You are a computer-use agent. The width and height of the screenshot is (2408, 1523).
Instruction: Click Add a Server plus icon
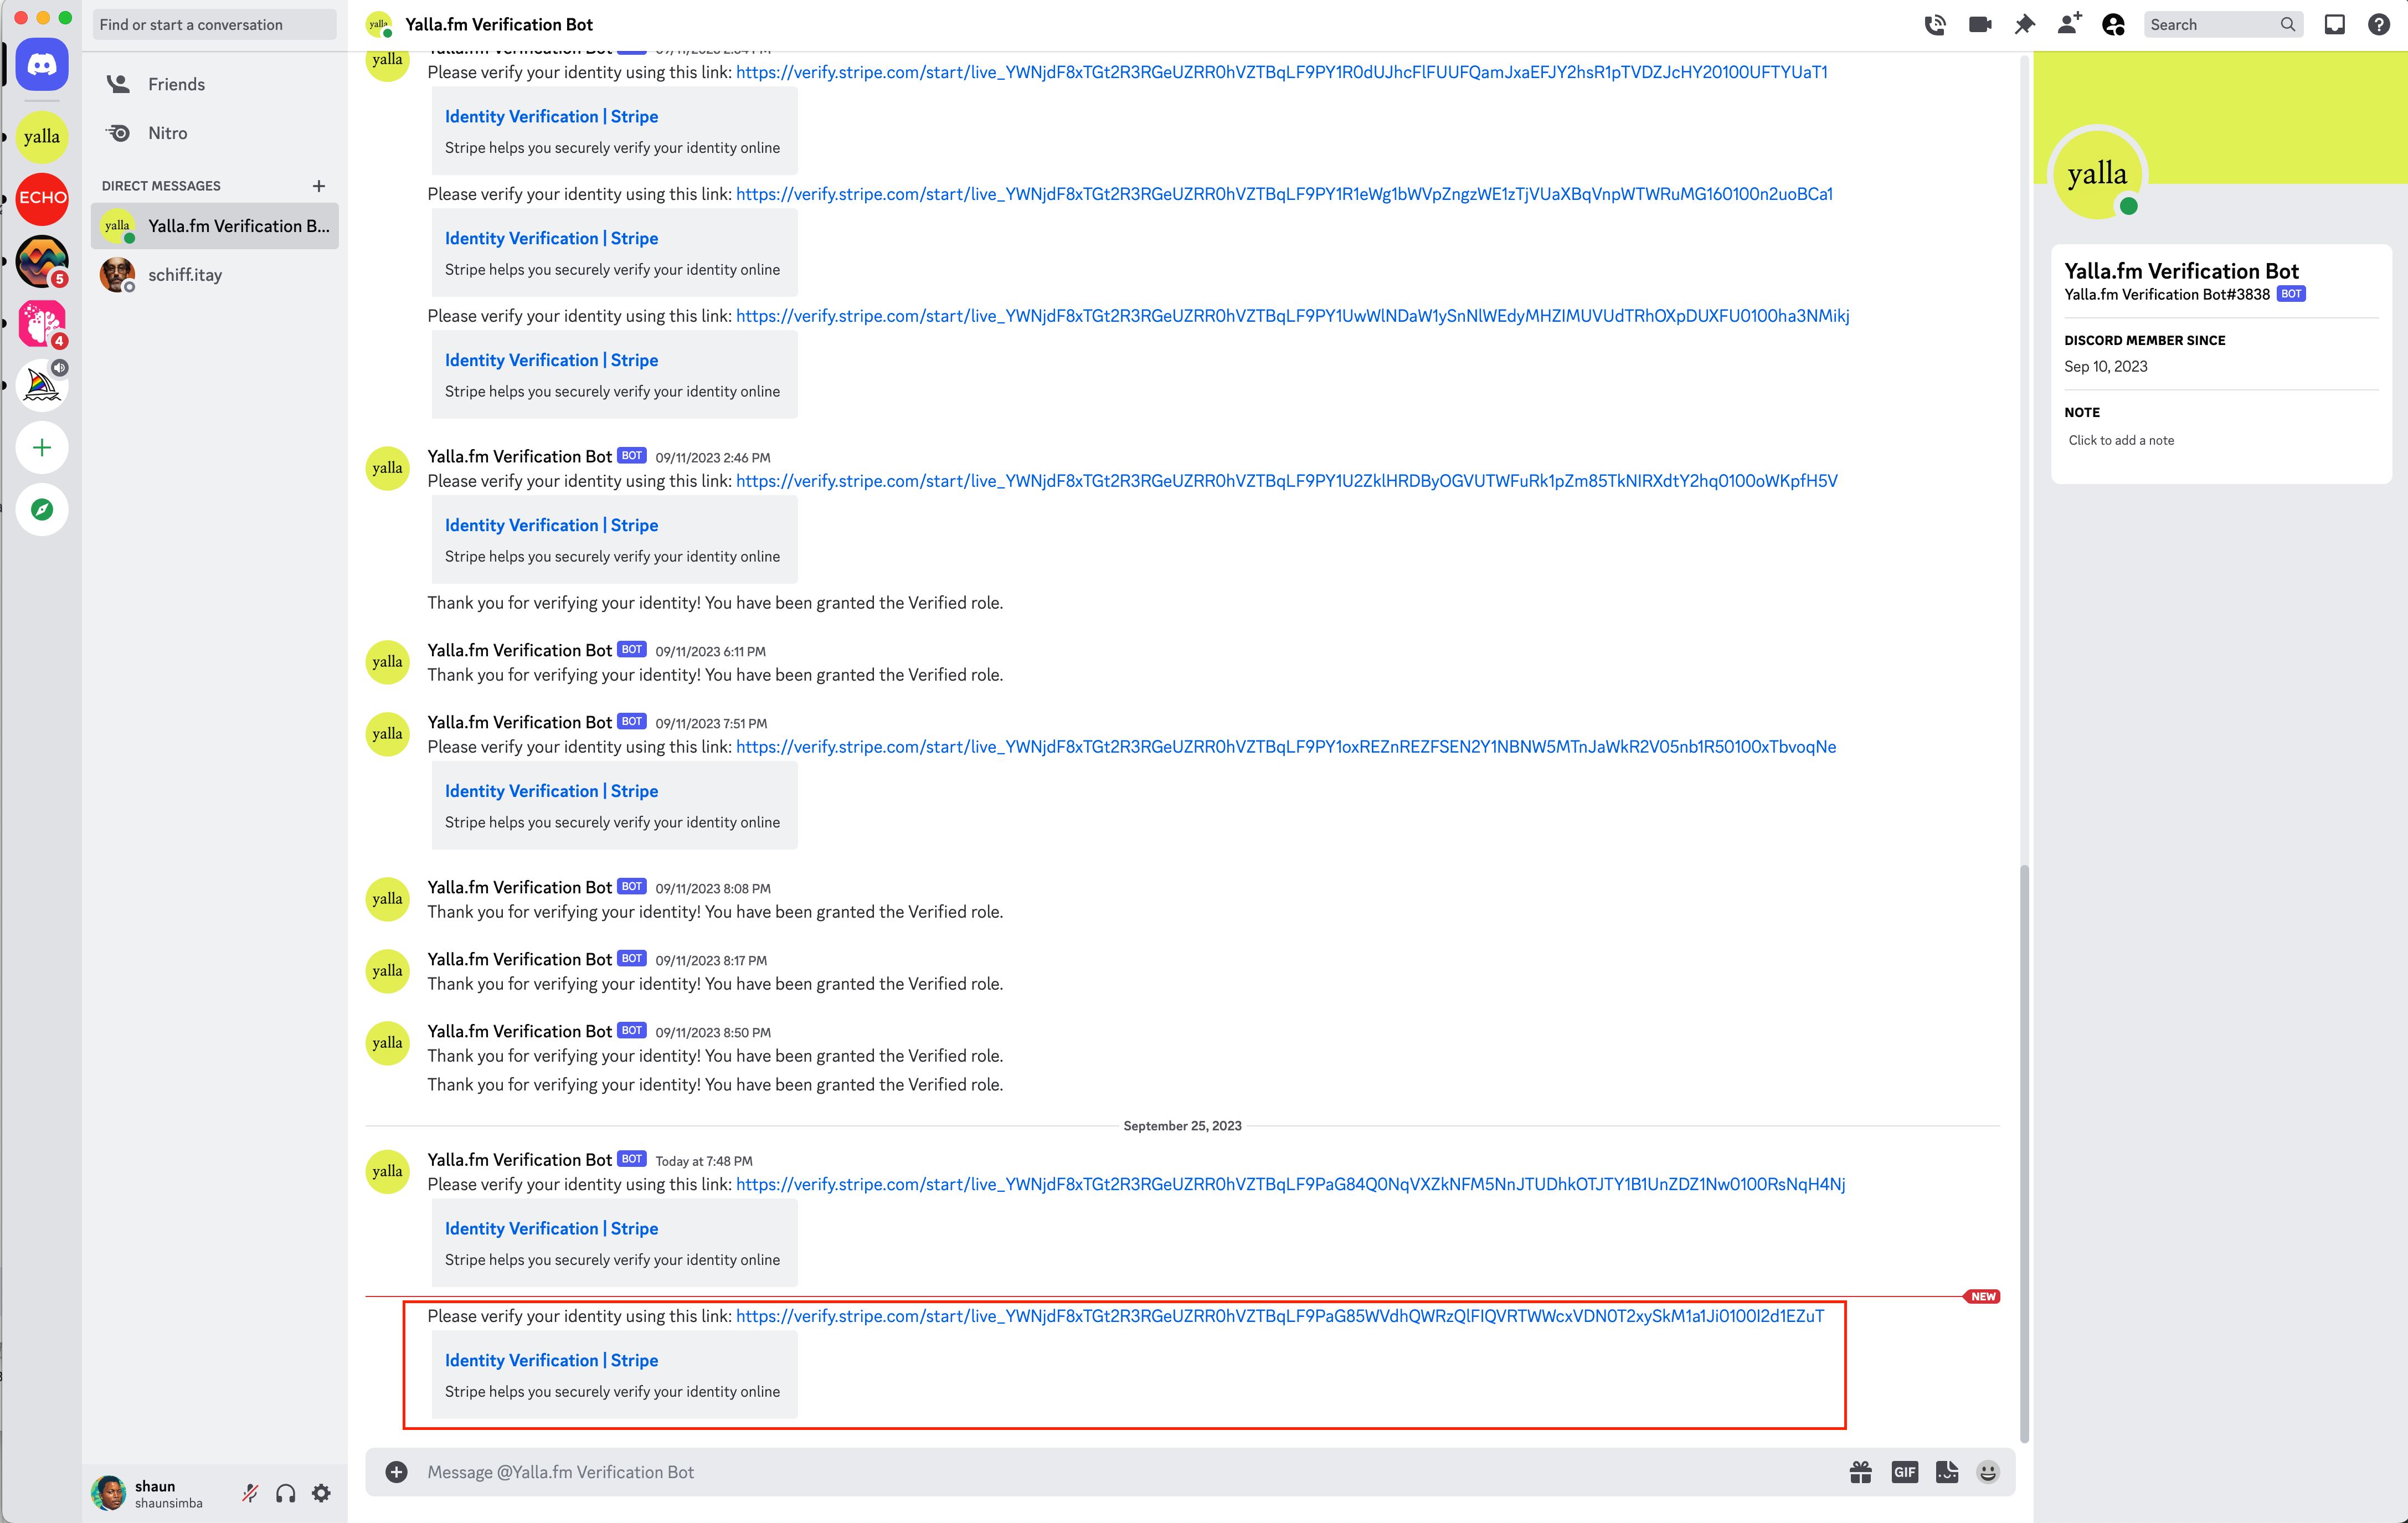(x=42, y=447)
